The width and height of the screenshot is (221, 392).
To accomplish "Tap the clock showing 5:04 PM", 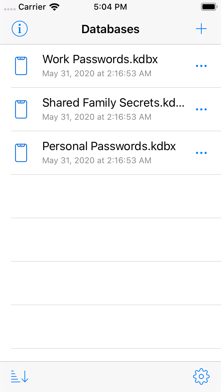I will (x=110, y=7).
